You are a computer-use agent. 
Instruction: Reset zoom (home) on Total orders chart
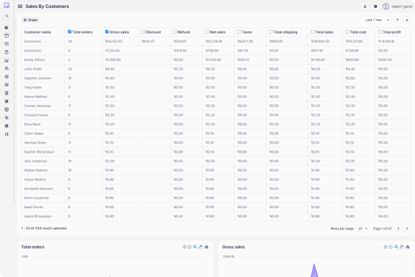click(x=206, y=247)
